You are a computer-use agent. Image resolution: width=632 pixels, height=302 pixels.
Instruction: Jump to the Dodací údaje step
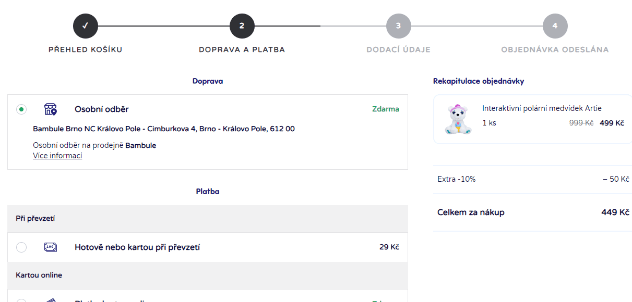click(399, 50)
